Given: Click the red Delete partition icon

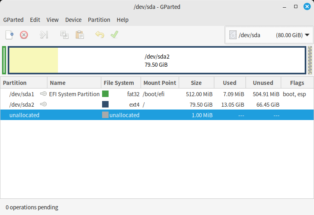Looking at the screenshot, I should (24, 35).
